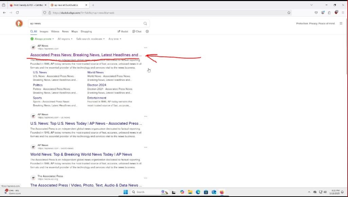Open the Sports sitelink
The width and height of the screenshot is (348, 197).
tap(37, 98)
